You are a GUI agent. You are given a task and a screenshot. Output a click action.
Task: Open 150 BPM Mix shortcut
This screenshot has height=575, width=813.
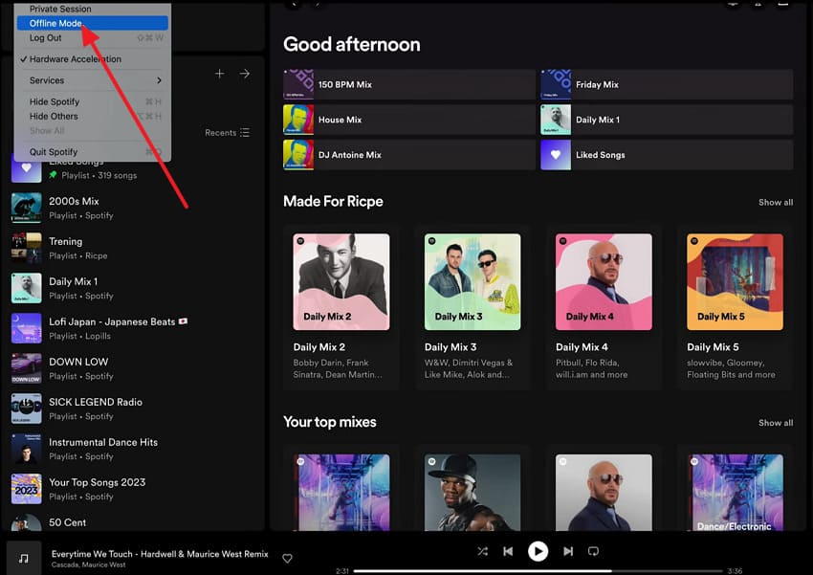coord(409,84)
